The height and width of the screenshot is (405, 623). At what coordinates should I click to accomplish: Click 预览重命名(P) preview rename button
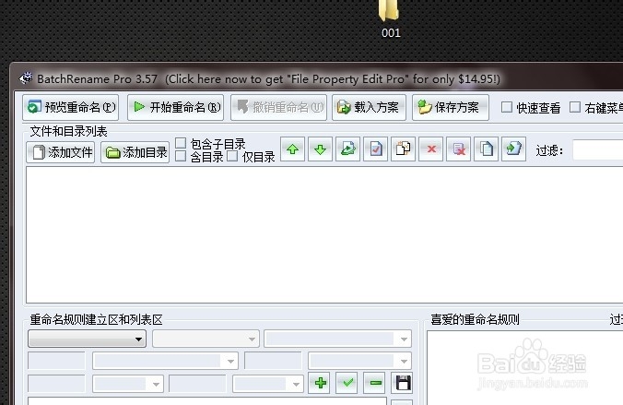click(71, 107)
